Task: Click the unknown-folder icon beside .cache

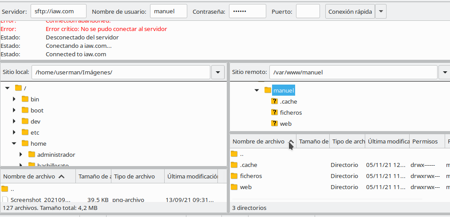Action: tap(274, 101)
